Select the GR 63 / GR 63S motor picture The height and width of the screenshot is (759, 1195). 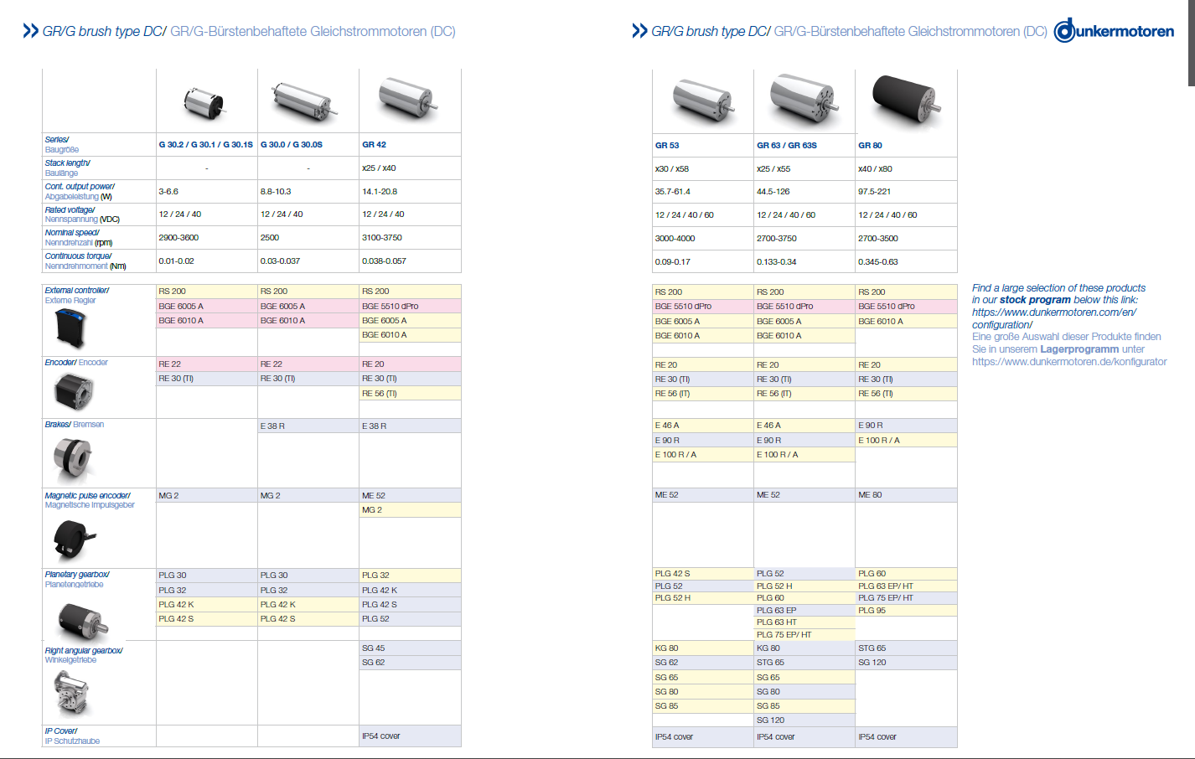[804, 100]
